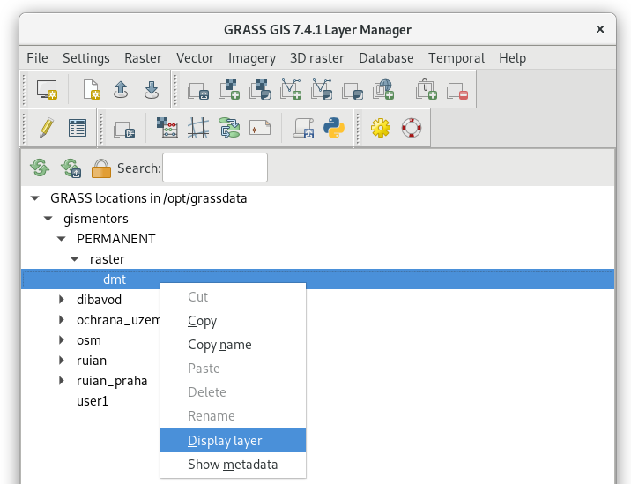Open the Settings menu
Image resolution: width=631 pixels, height=484 pixels.
click(86, 58)
